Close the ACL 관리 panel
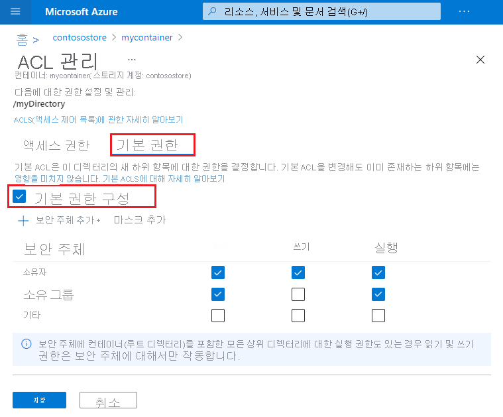This screenshot has width=503, height=417. point(480,60)
